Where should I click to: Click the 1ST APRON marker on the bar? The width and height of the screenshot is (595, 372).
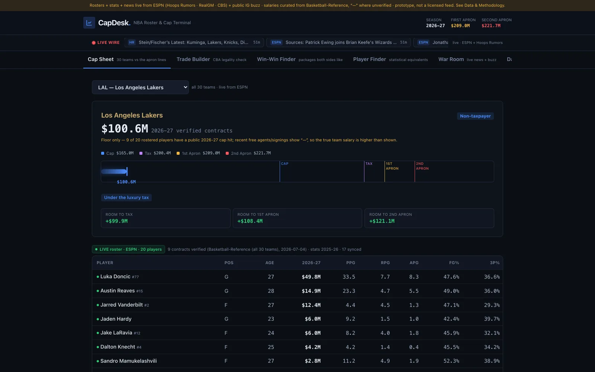pyautogui.click(x=392, y=166)
